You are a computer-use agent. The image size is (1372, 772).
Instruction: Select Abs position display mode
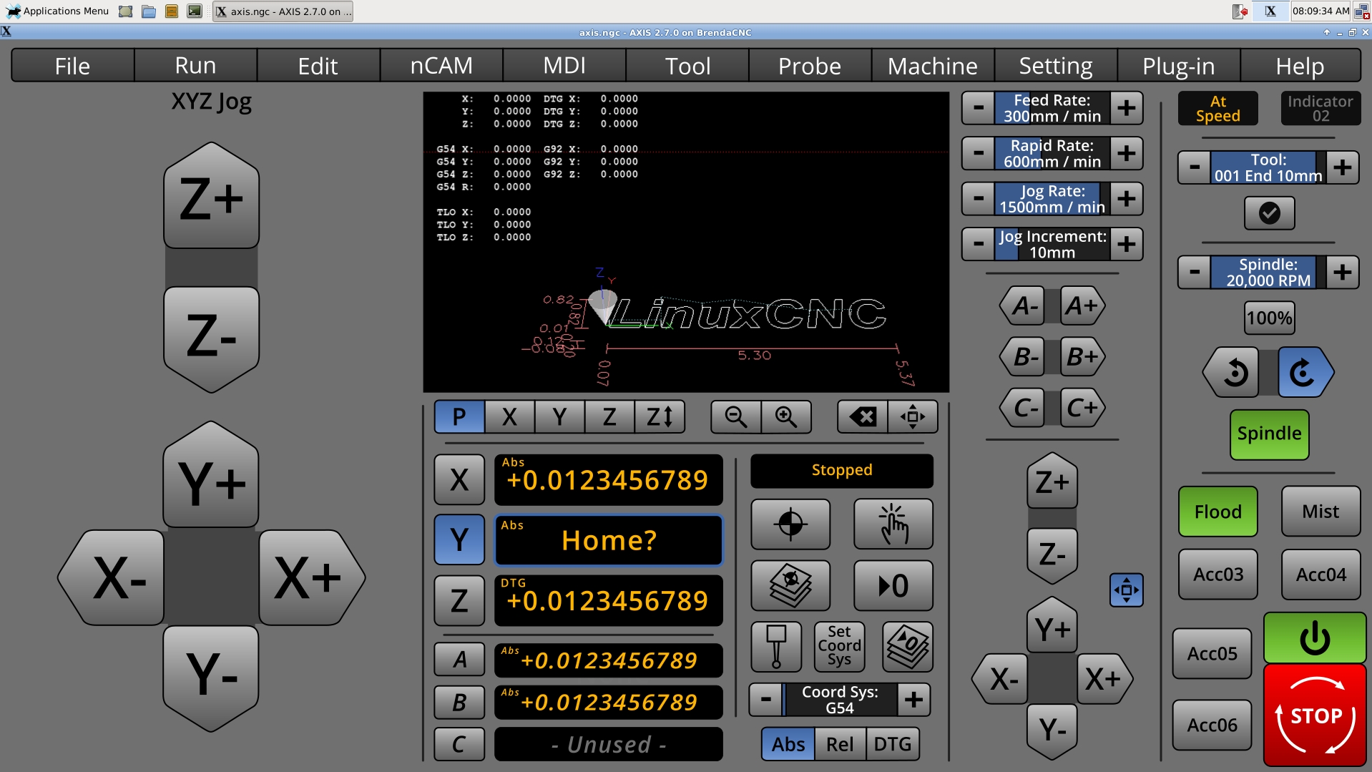coord(788,744)
